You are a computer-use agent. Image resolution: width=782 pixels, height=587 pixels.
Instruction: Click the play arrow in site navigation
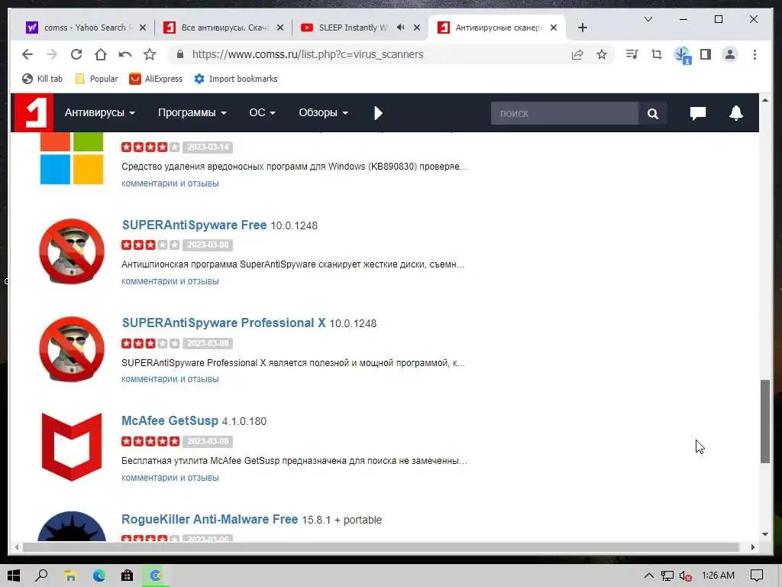click(x=378, y=113)
